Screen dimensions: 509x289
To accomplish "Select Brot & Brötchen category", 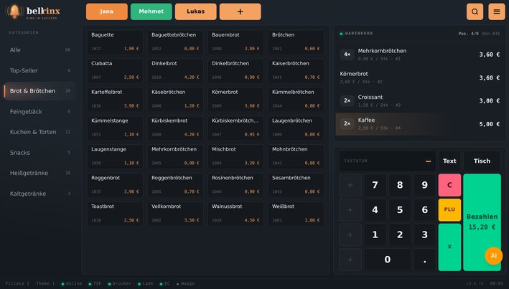I will pos(40,91).
